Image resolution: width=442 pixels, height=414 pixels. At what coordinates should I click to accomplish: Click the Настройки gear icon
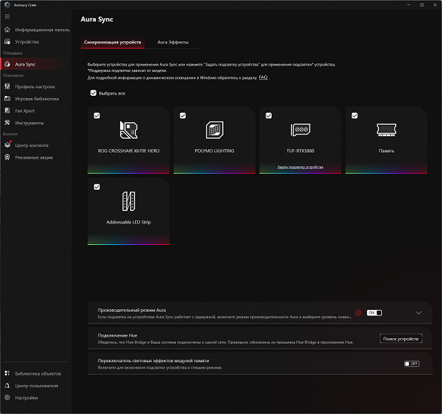pyautogui.click(x=8, y=397)
